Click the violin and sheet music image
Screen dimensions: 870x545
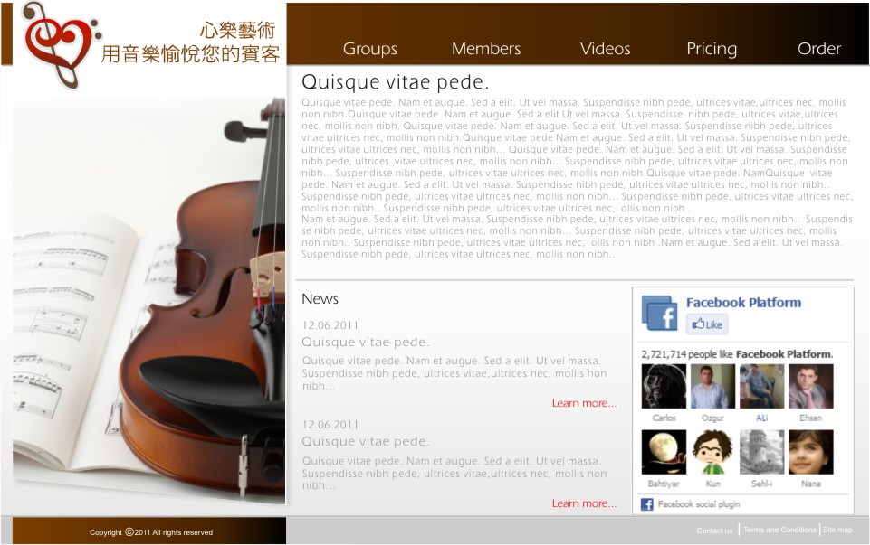(x=148, y=299)
